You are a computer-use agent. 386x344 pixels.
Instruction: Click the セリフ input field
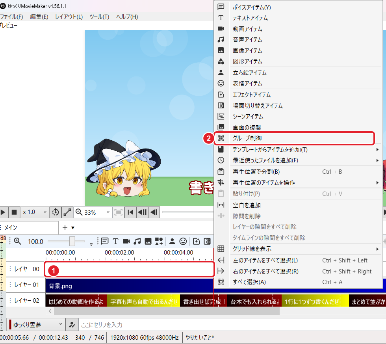coord(232,325)
